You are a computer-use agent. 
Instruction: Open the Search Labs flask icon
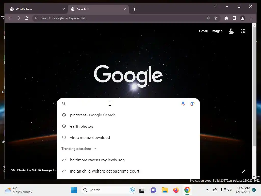[231, 31]
